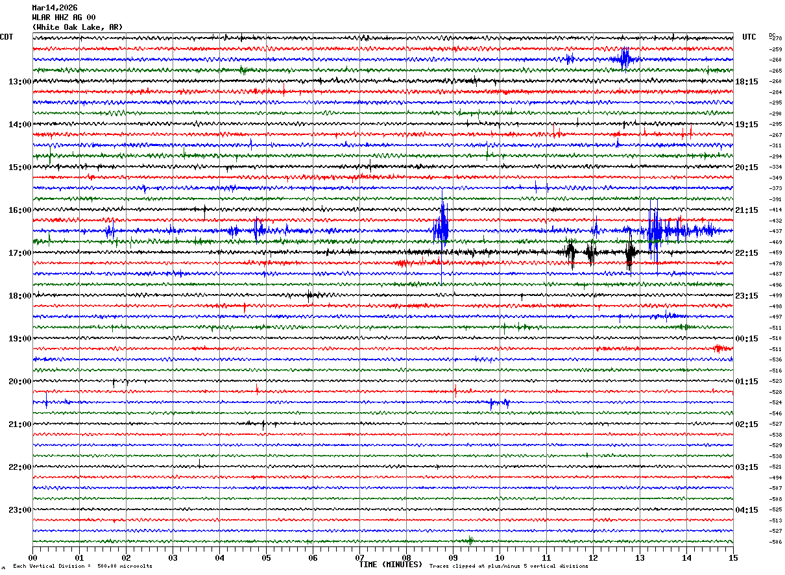The height and width of the screenshot is (575, 785).
Task: Click the UTC timezone label
Action: click(x=749, y=37)
